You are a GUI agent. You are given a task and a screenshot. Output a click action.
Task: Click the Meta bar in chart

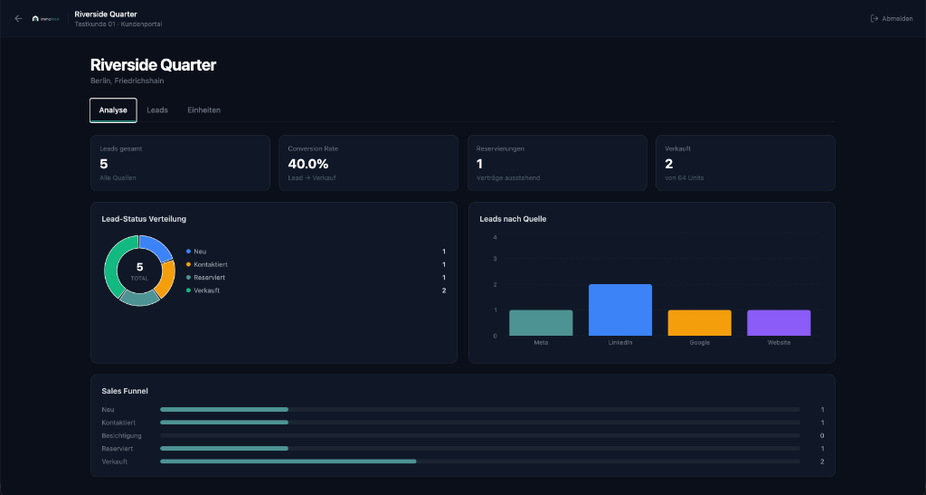[541, 323]
